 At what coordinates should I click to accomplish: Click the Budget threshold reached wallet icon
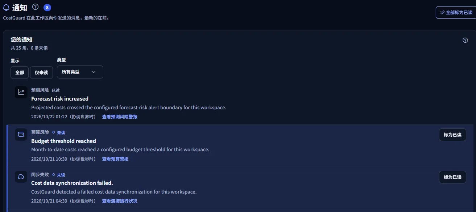coord(21,135)
